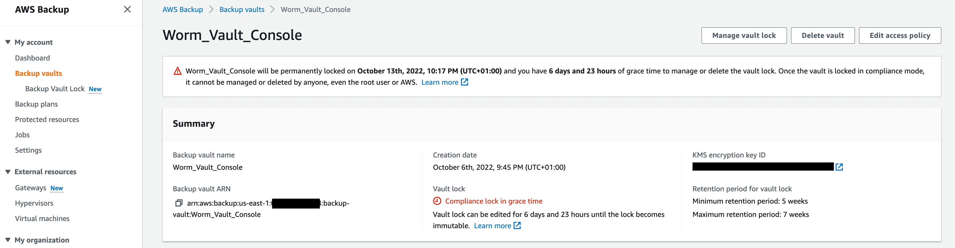Viewport: 955px width, 248px height.
Task: Click the Backup vaults breadcrumb link
Action: point(242,10)
